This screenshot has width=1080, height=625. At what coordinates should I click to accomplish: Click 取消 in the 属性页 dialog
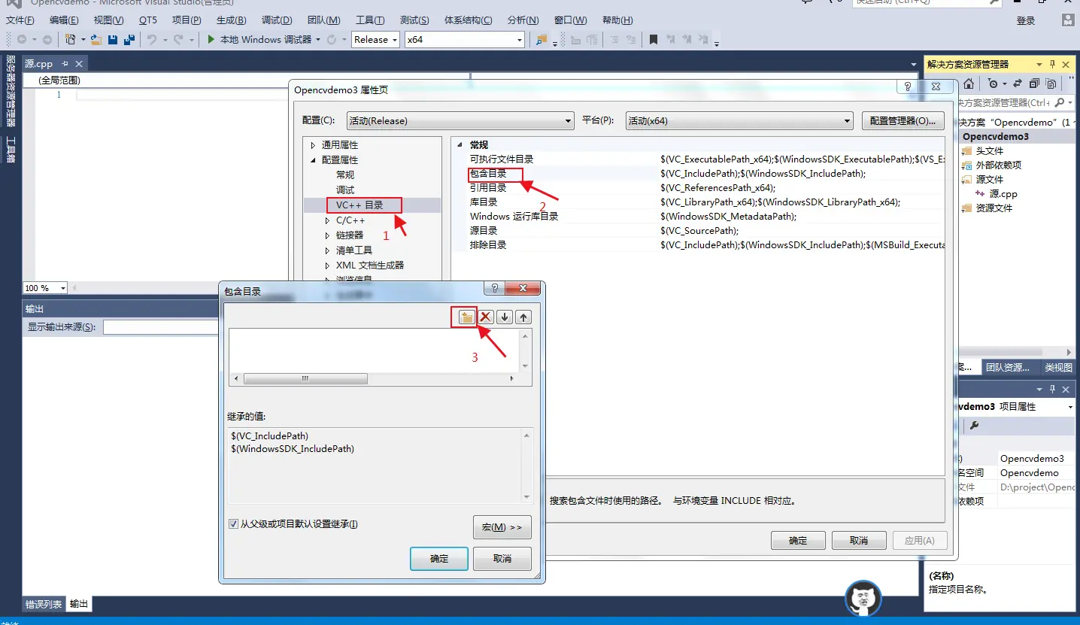click(x=859, y=541)
